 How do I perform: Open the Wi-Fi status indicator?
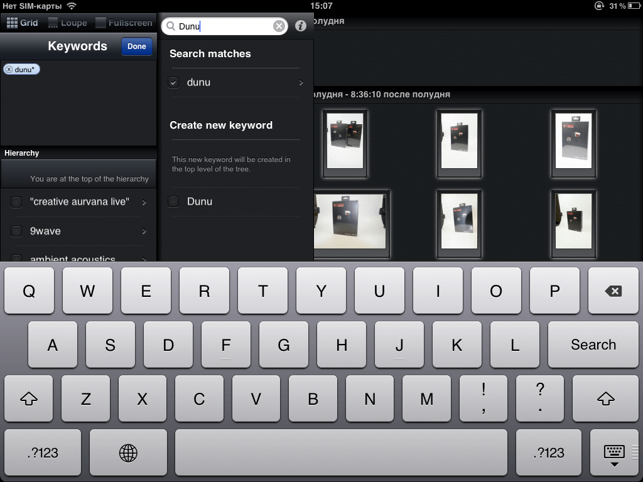[72, 6]
